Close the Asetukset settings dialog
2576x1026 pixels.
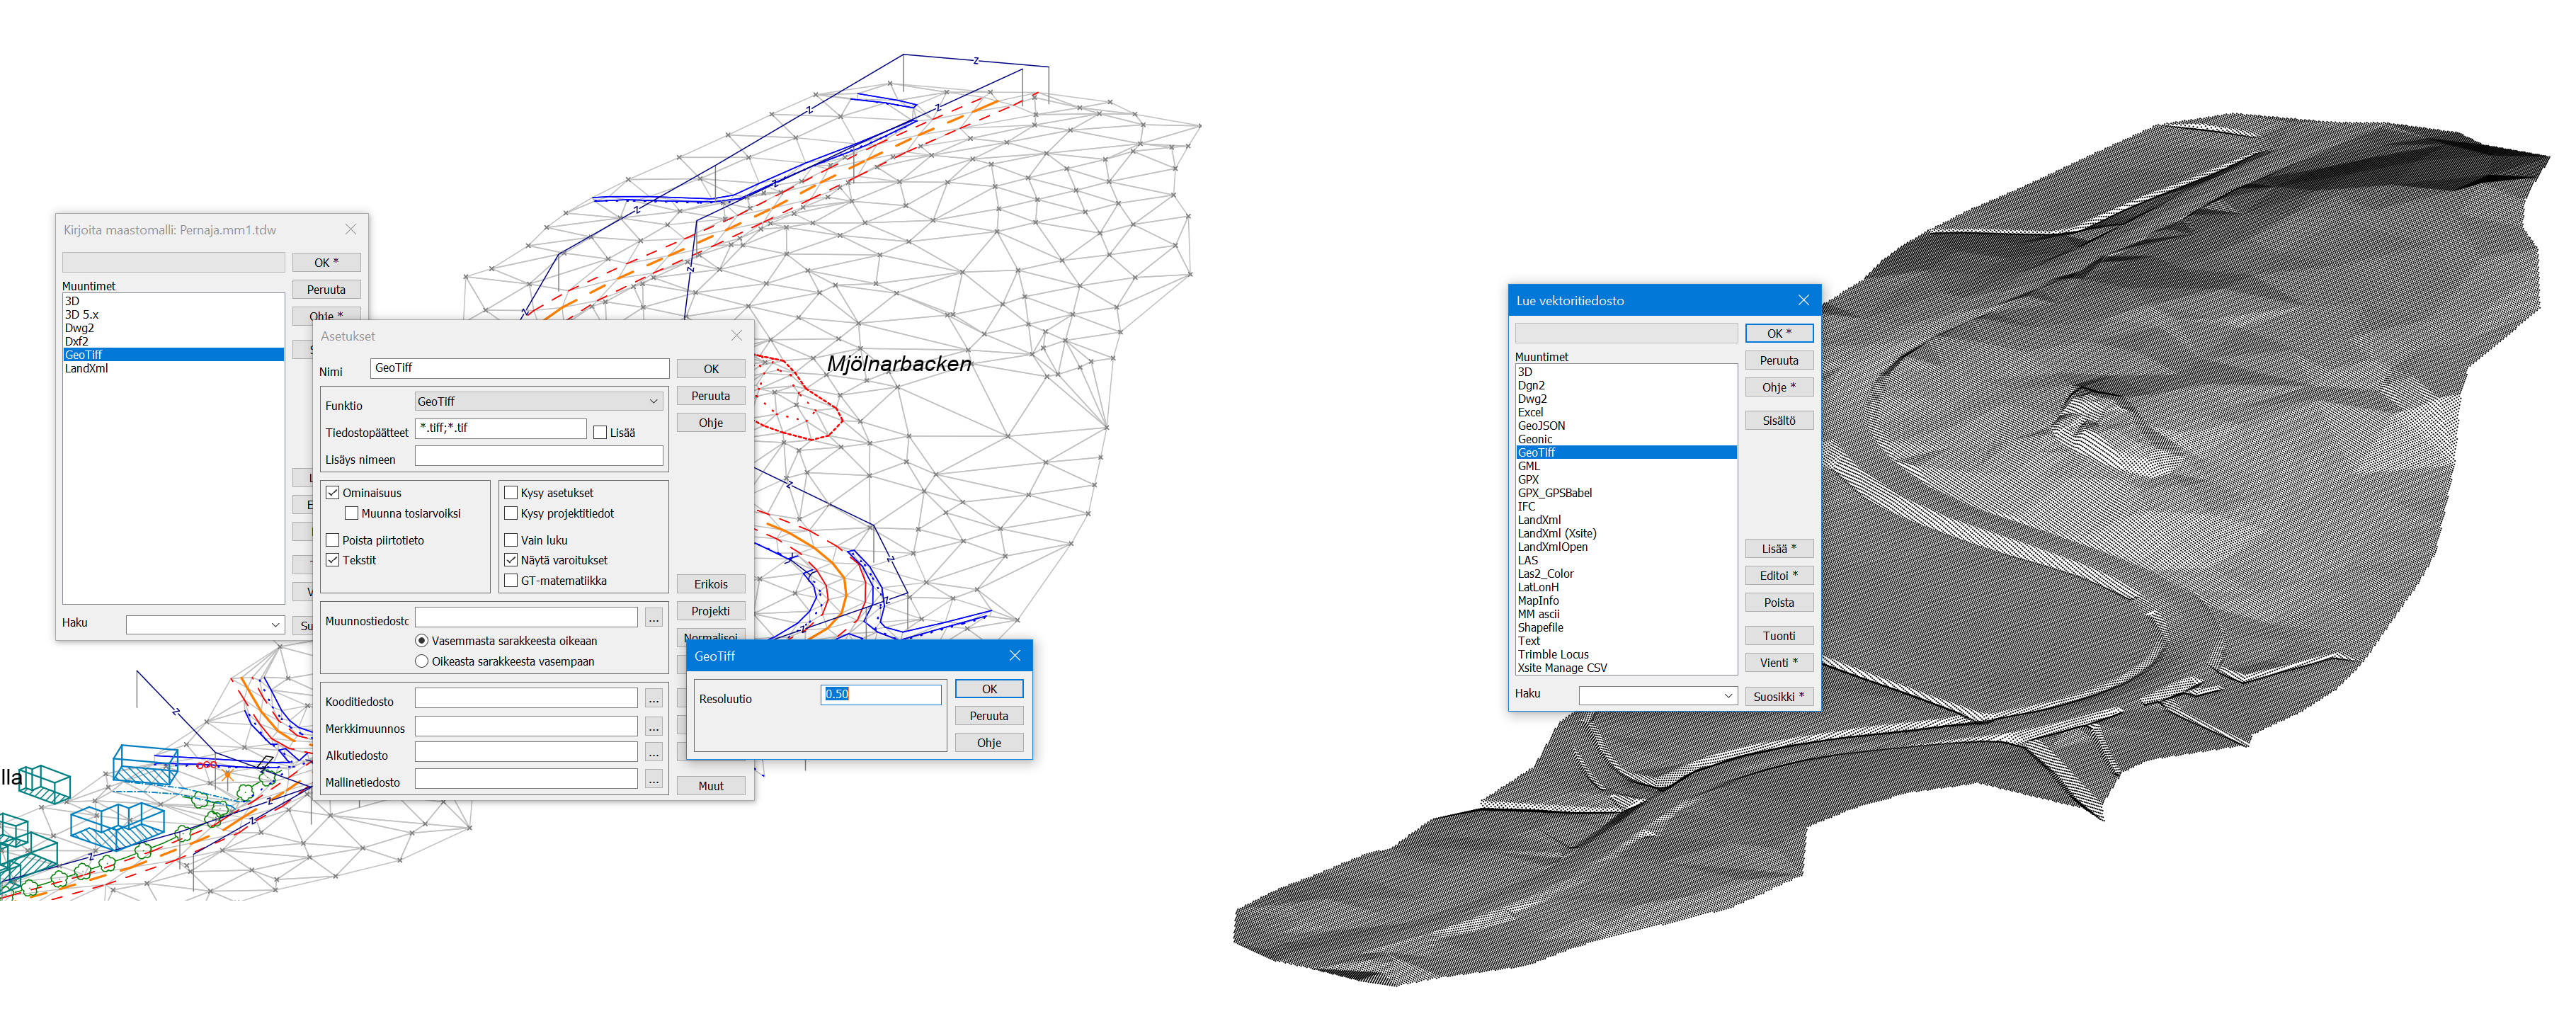737,336
